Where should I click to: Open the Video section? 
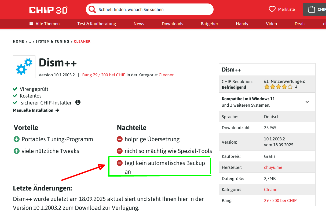tap(271, 24)
